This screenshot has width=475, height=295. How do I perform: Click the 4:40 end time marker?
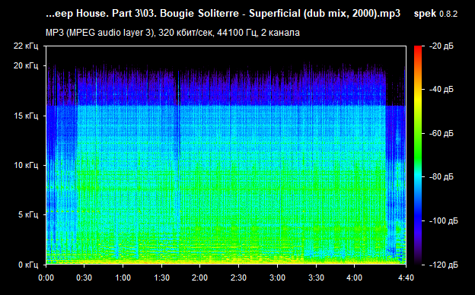(x=406, y=278)
